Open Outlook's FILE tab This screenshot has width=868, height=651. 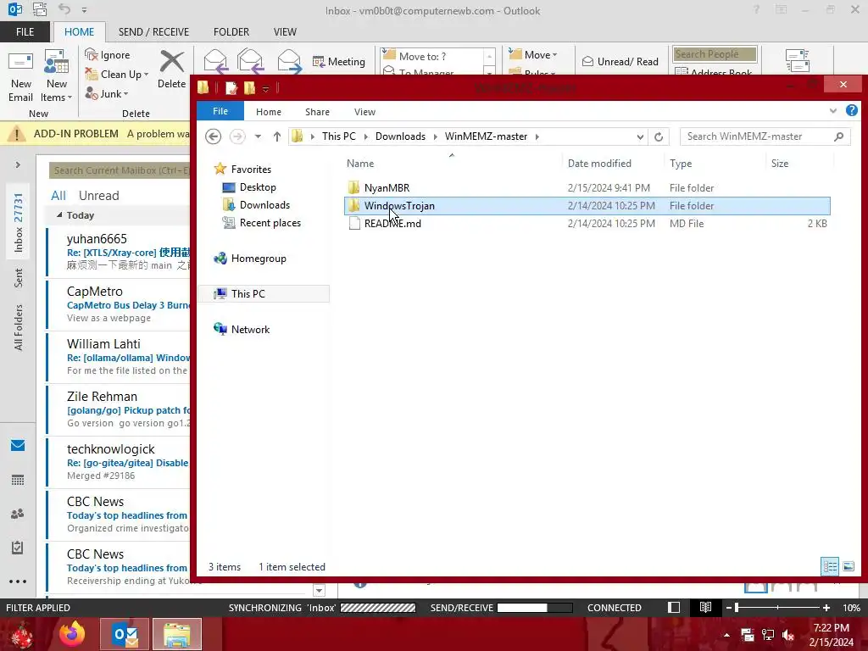point(25,32)
